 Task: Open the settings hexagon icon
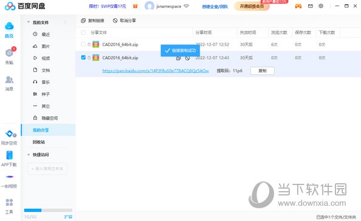point(321,6)
